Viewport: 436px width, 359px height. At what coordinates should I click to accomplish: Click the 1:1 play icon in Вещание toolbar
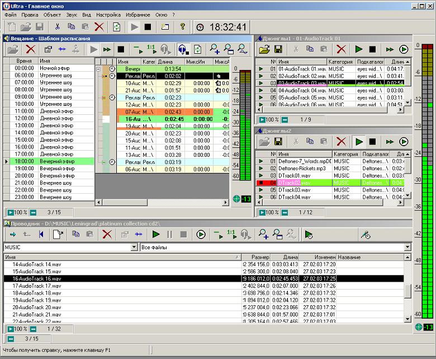coord(151,49)
